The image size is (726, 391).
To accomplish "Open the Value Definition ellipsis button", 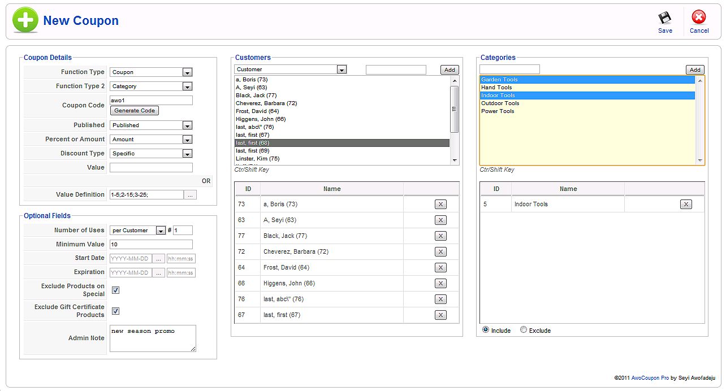I will [191, 195].
